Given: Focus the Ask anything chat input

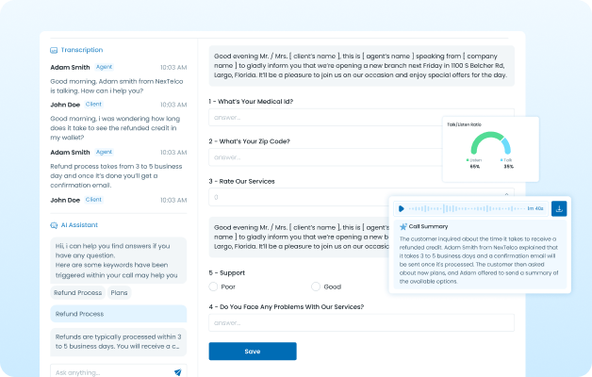Looking at the screenshot, I should [x=108, y=372].
